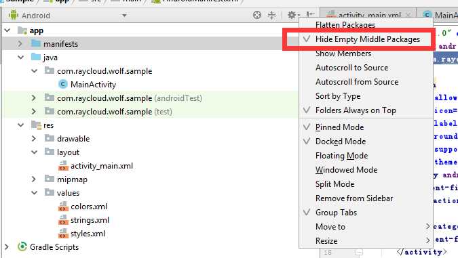
Task: Collapse the res folder
Action: pos(21,125)
